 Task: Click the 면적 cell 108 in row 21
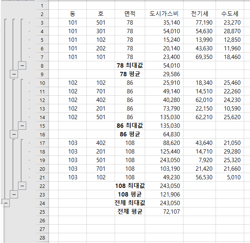coord(130,177)
